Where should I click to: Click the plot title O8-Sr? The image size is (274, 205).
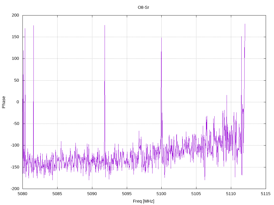point(143,7)
